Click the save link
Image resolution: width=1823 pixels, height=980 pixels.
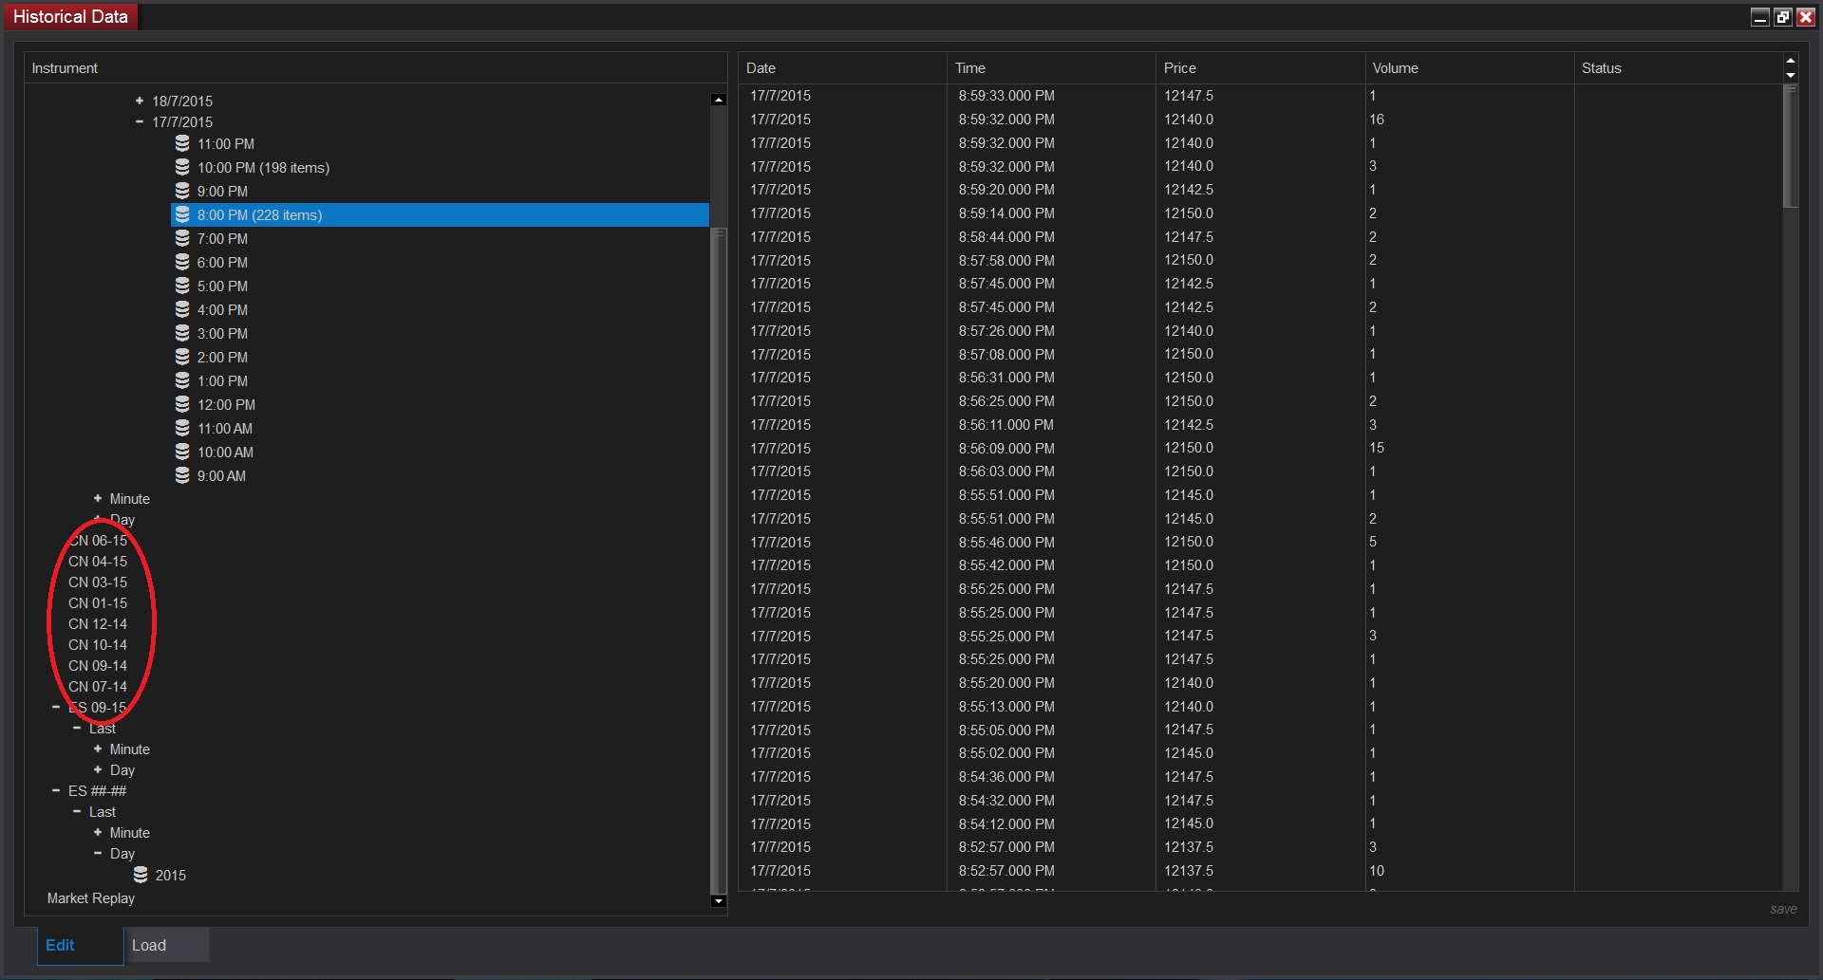pos(1783,909)
